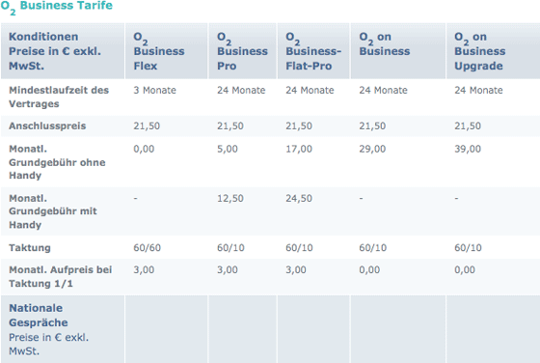Select the '29,00' monthly fee cell
Viewport: 540px width, 363px height.
point(372,149)
